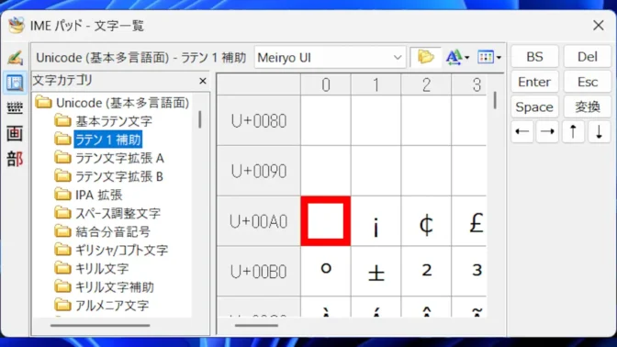The height and width of the screenshot is (347, 617).
Task: Switch to stroke count (画) mode
Action: click(15, 133)
